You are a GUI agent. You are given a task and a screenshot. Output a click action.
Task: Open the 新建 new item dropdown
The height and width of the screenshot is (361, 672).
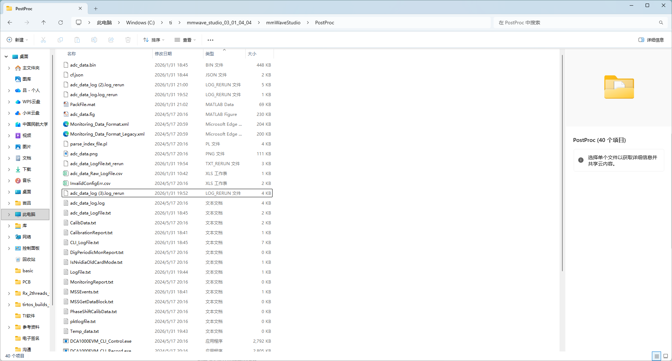pyautogui.click(x=17, y=40)
